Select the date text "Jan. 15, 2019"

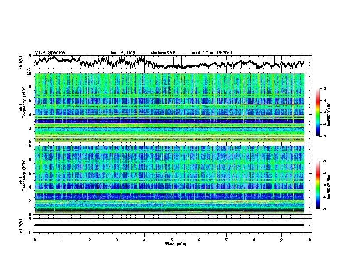123,53
